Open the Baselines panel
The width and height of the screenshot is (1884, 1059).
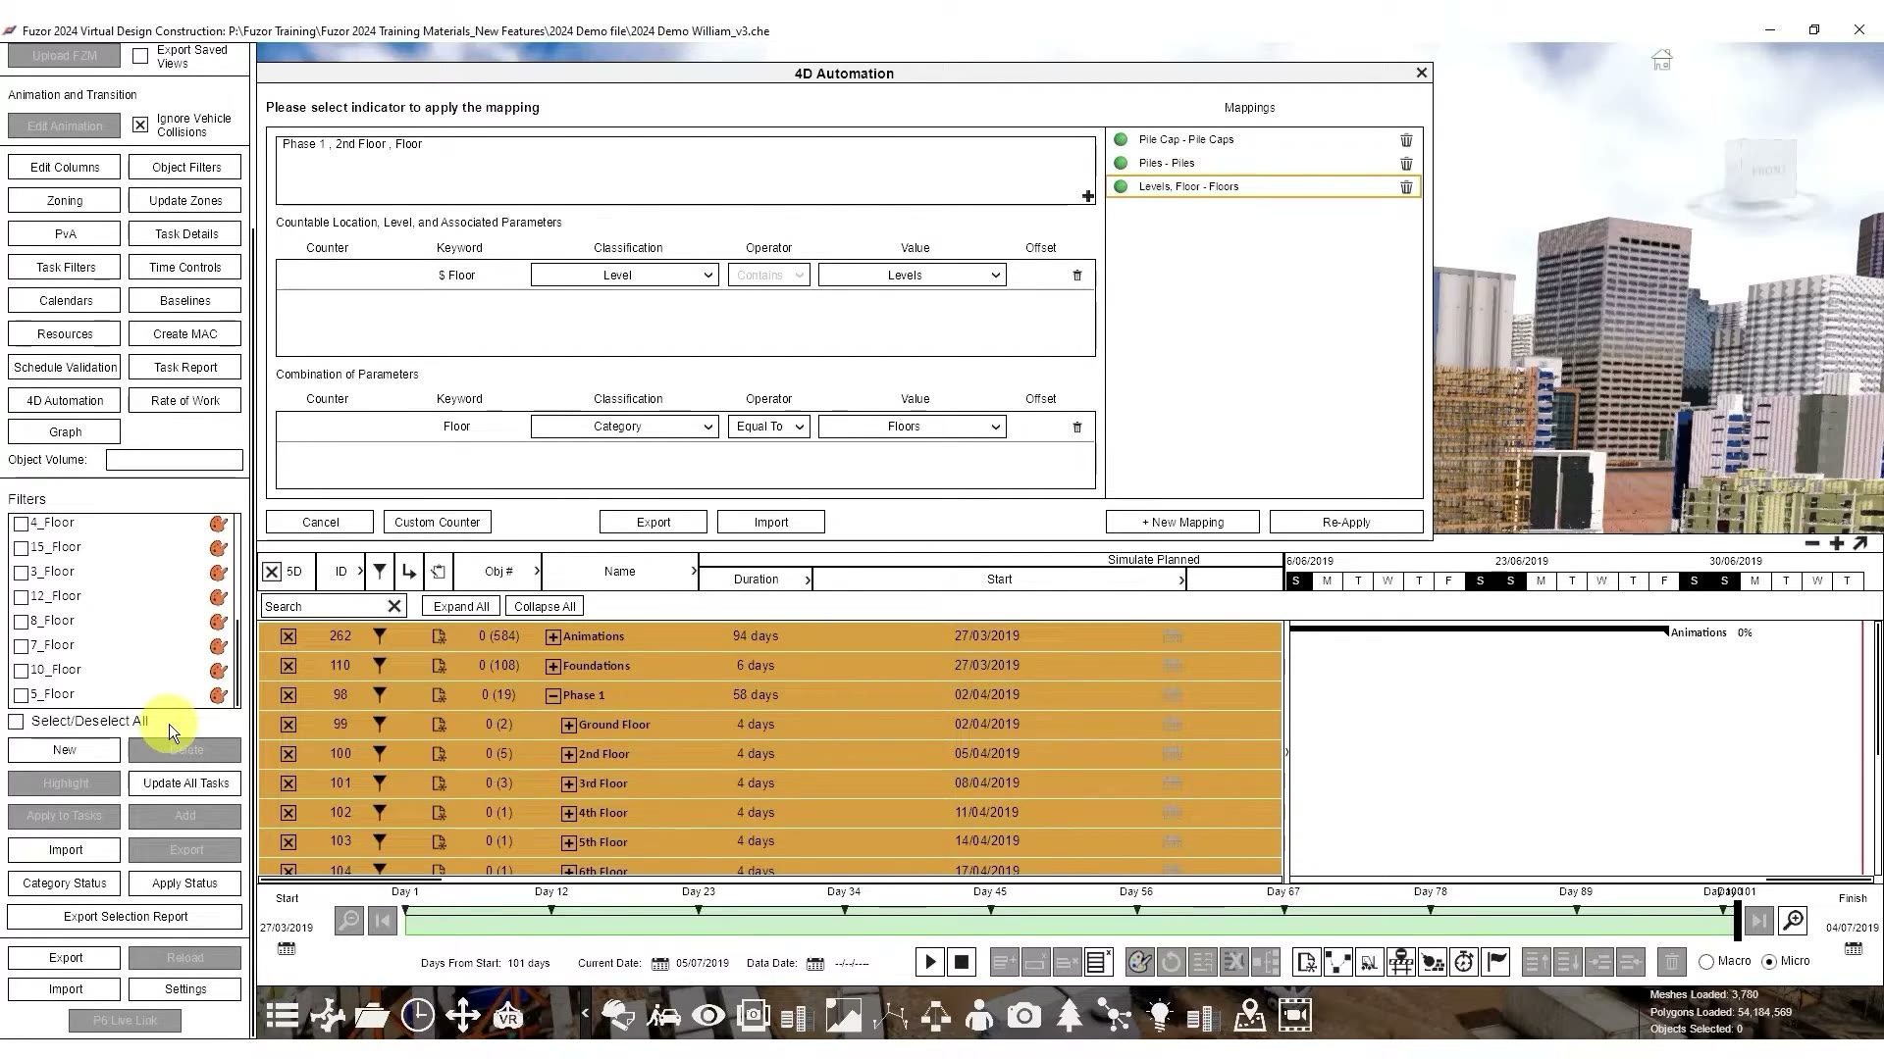pyautogui.click(x=185, y=301)
